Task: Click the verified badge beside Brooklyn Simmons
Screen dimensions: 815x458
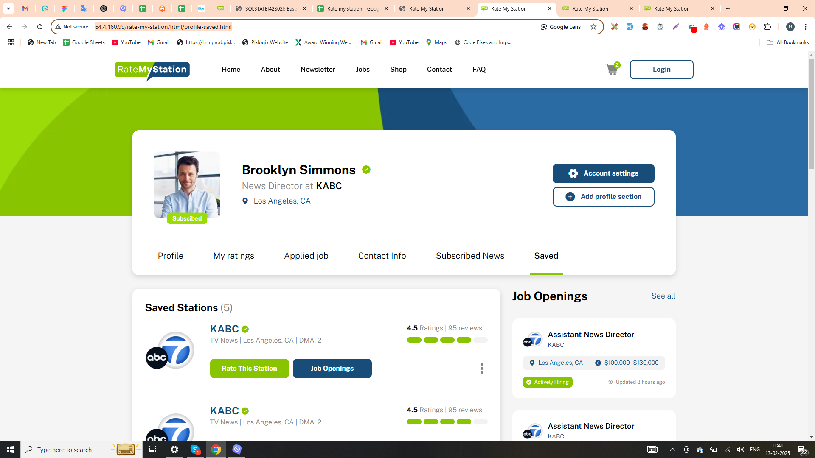Action: click(x=366, y=170)
